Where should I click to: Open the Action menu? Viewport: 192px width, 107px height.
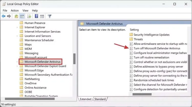(15, 11)
